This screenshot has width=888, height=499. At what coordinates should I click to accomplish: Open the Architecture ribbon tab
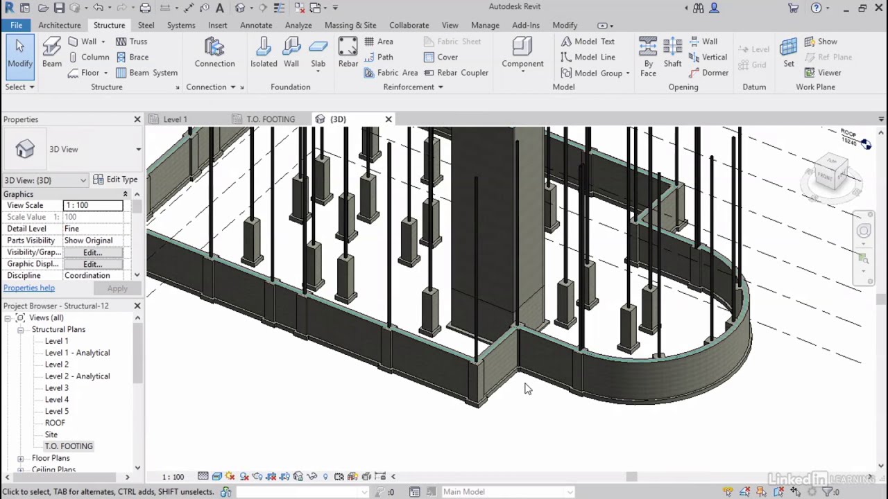point(60,25)
